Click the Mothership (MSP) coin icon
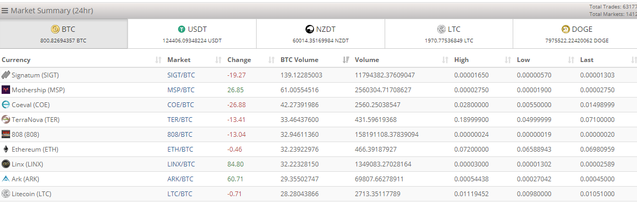637x202 pixels. (x=6, y=90)
